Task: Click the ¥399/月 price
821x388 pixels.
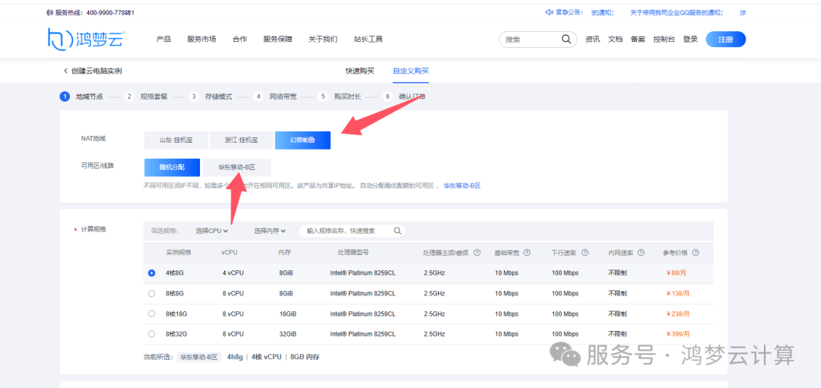Action: 677,334
